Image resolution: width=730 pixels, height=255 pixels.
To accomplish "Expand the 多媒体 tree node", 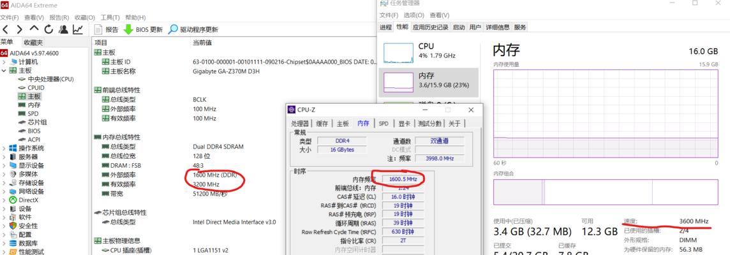I will point(4,174).
